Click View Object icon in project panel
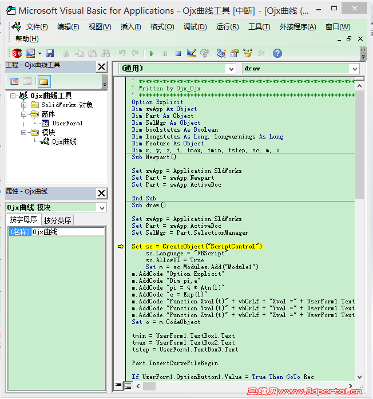The width and height of the screenshot is (373, 399). point(27,81)
